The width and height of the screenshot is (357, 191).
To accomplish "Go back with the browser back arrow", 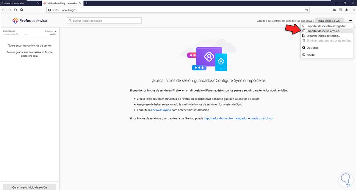I will 4,10.
